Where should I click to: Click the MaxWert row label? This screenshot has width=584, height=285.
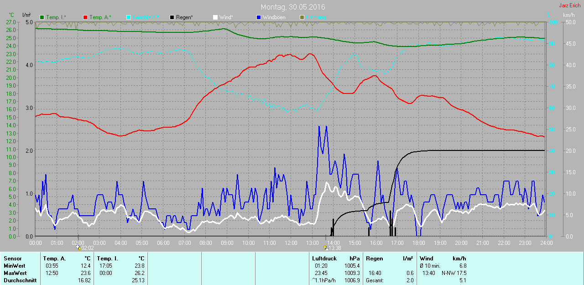pos(14,273)
